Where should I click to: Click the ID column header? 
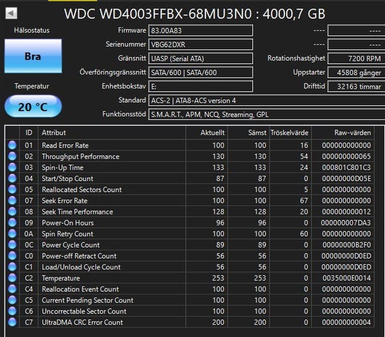(29, 133)
